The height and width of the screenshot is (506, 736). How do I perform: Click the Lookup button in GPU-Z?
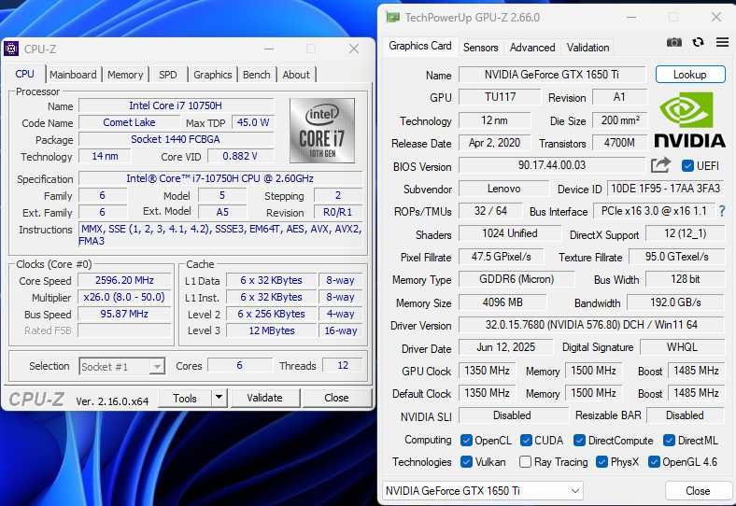tap(690, 74)
